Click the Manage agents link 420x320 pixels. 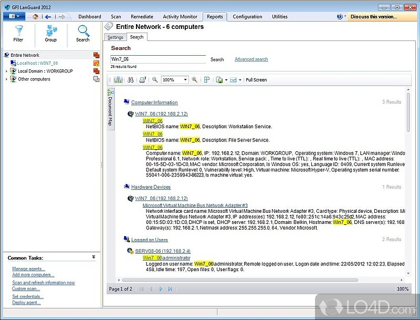point(28,269)
